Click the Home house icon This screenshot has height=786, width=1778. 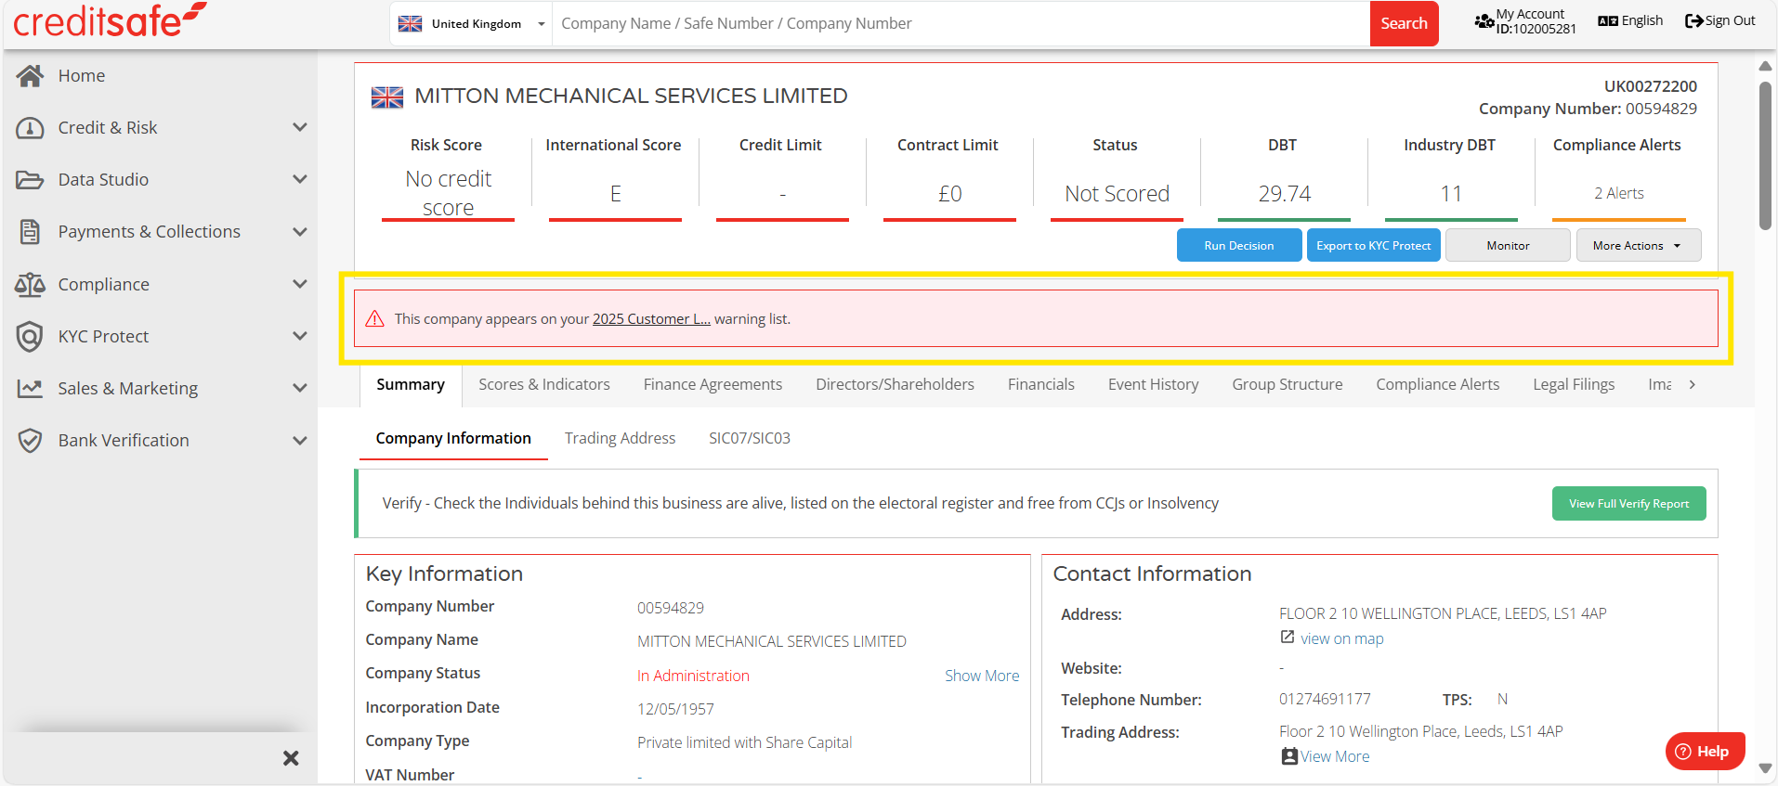click(30, 76)
